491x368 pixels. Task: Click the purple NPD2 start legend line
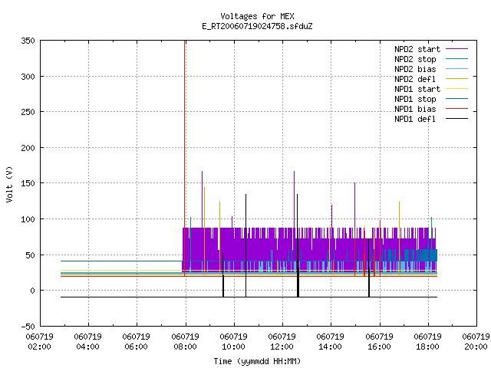(457, 49)
